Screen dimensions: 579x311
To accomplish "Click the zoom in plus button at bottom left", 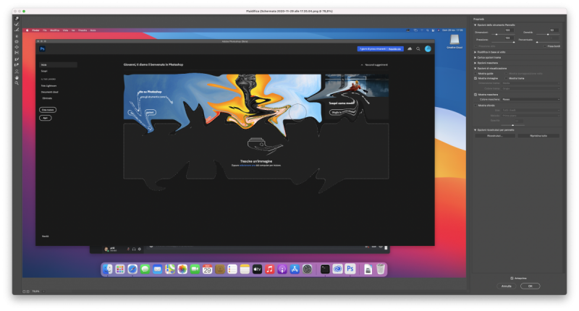I will point(28,291).
